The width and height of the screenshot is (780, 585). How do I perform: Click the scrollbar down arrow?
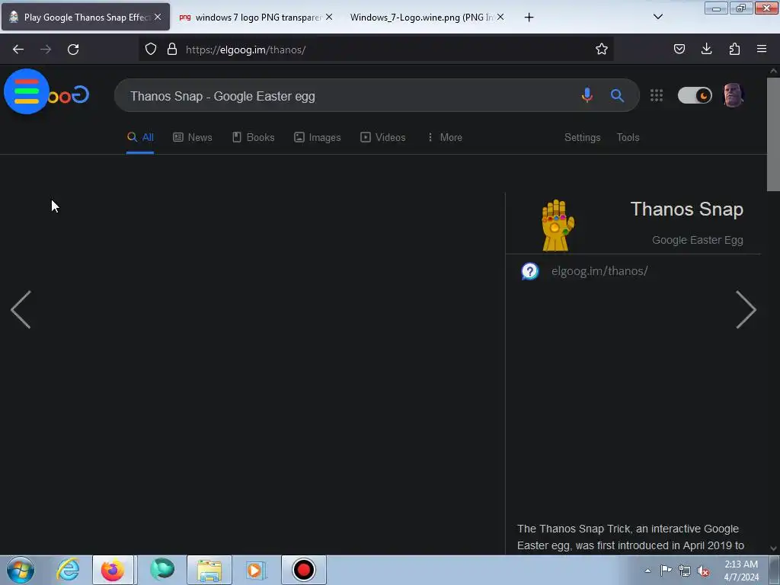(x=773, y=548)
